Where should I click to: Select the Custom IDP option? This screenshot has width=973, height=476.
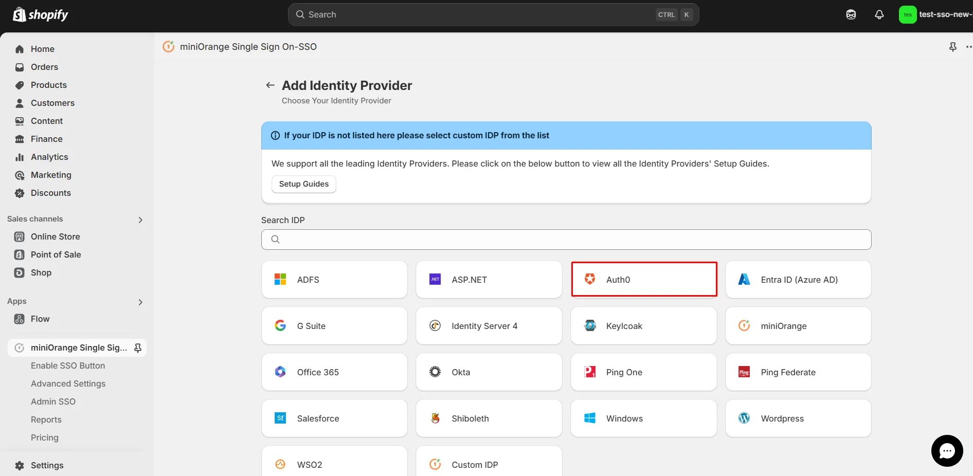point(489,461)
